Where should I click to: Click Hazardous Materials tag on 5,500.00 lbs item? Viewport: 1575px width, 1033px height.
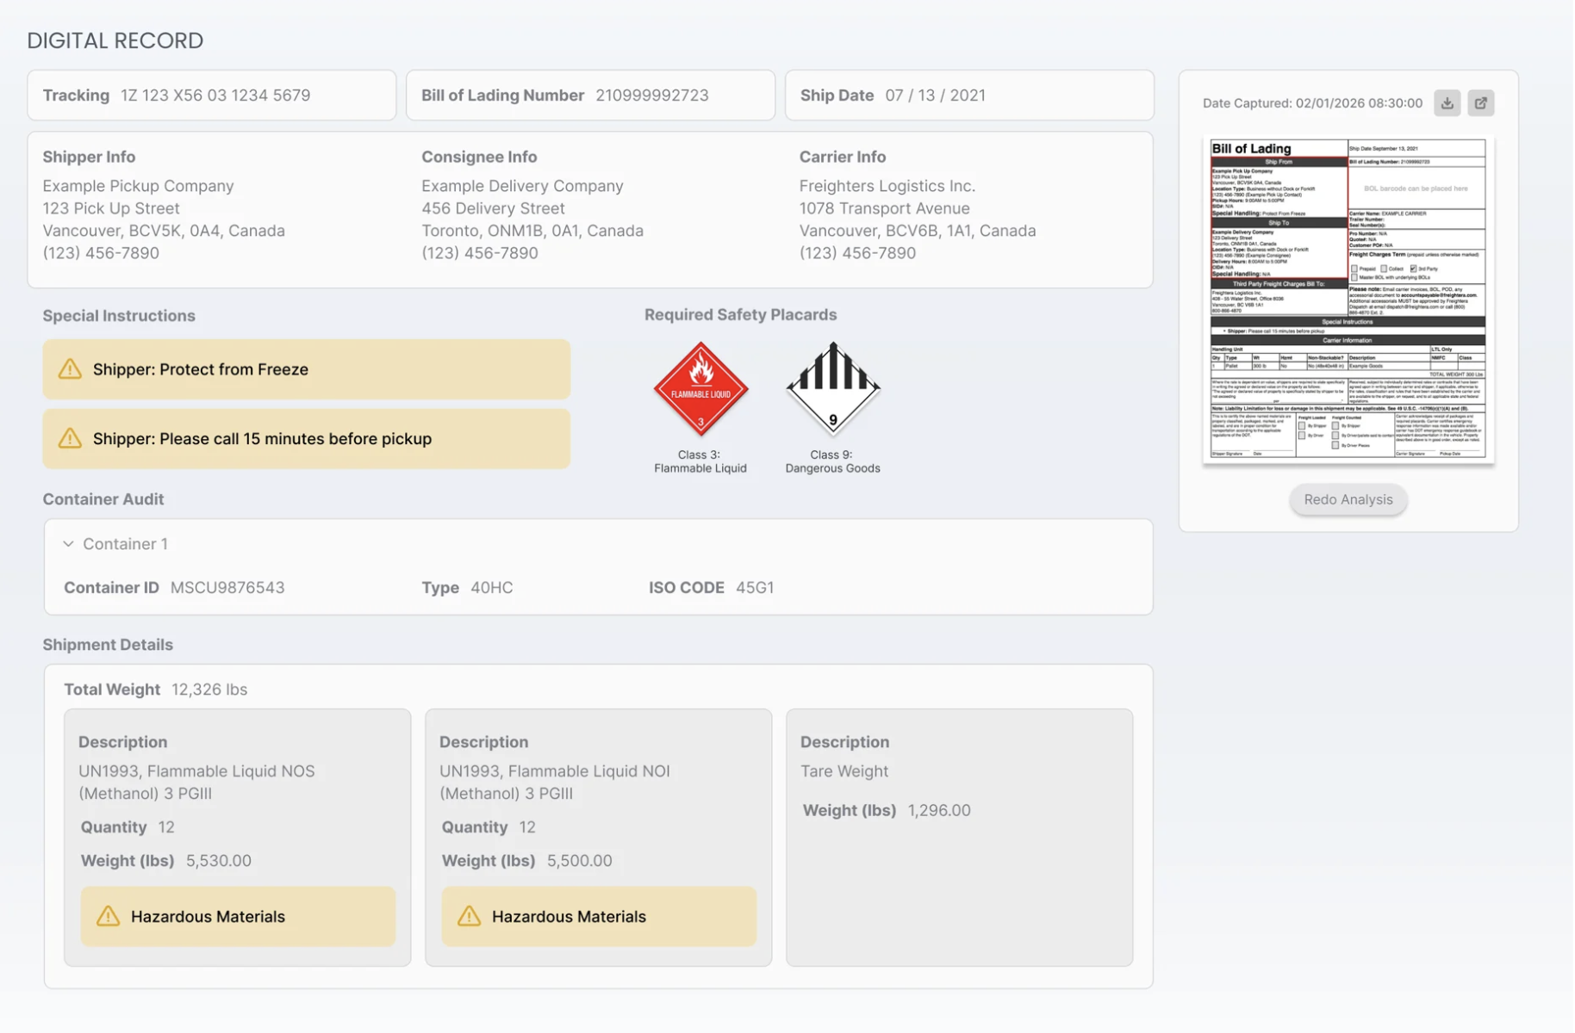[x=598, y=917]
